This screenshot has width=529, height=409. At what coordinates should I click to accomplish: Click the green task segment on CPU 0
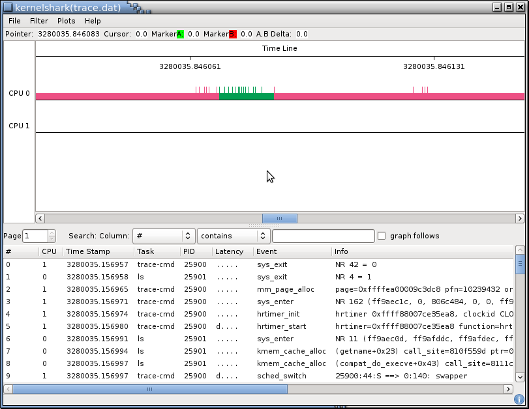(x=247, y=96)
